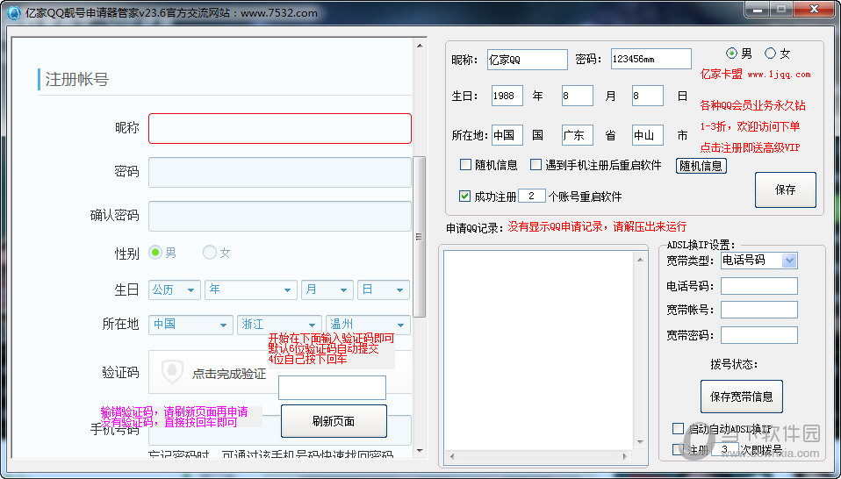Screen dimensions: 841x479
Task: Click the registration page vertical scrollbar thumb
Action: click(419, 236)
